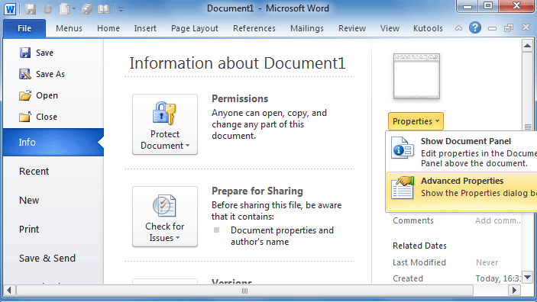Screen dimensions: 537x302
Task: Click the horizontal scrollbar thumb
Action: (244, 291)
